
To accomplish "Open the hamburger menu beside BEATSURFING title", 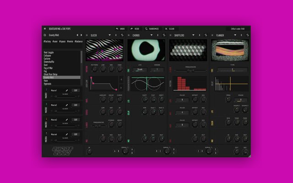I will point(45,29).
